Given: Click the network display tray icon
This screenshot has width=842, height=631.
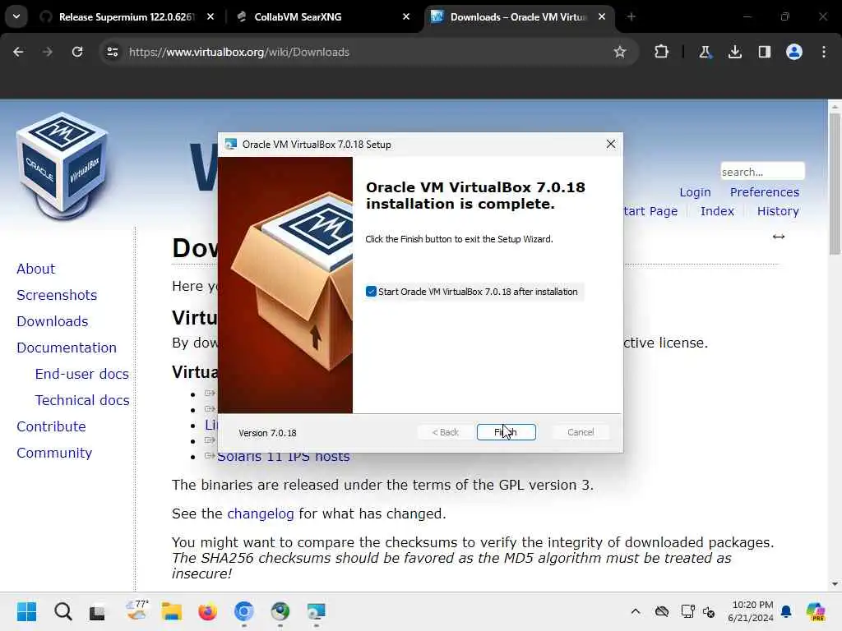Looking at the screenshot, I should coord(687,611).
